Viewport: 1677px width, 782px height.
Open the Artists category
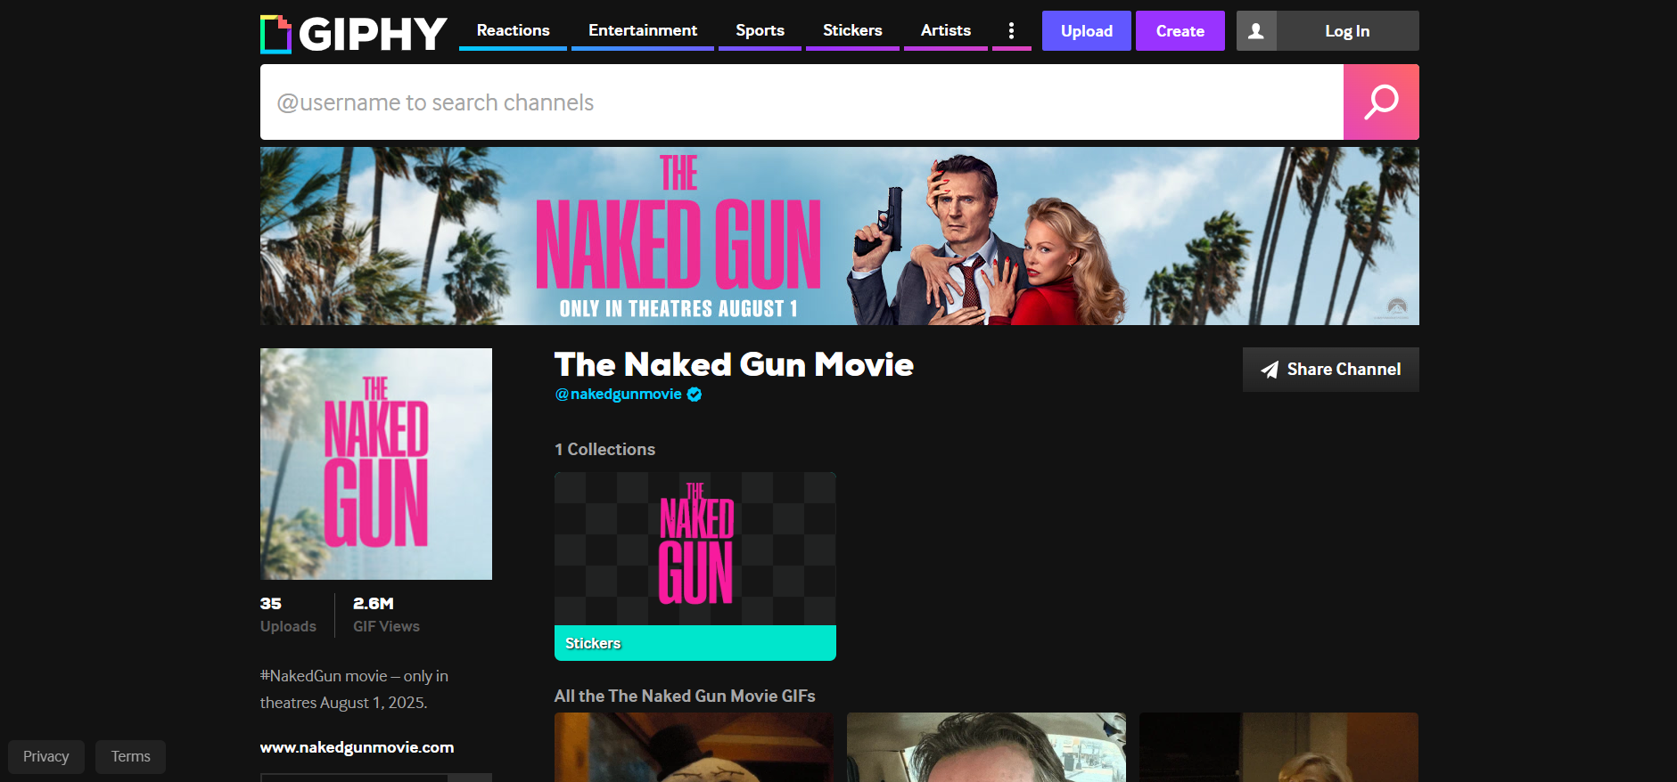coord(946,30)
